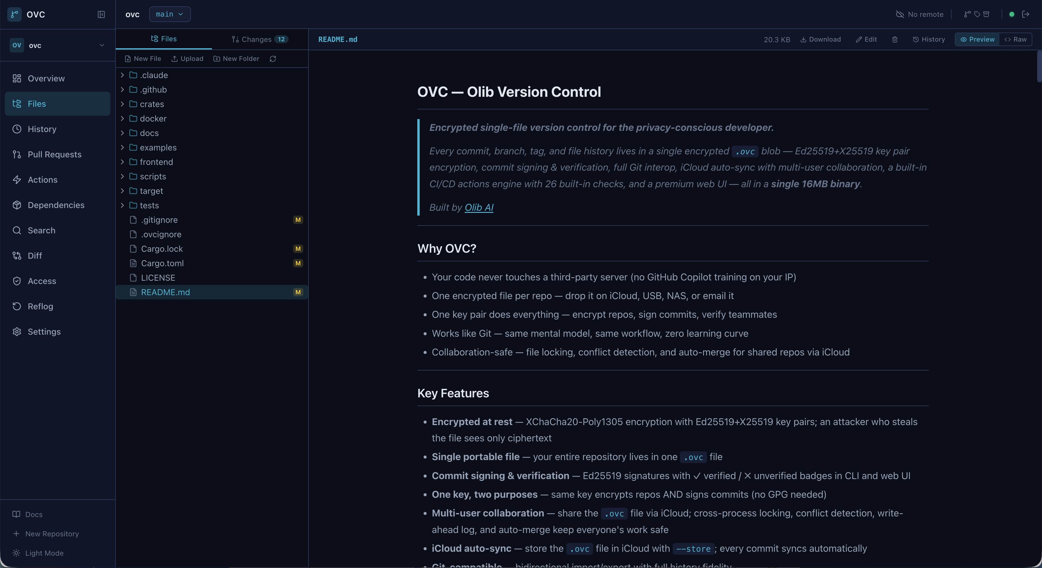Select the Preview view toggle

[x=977, y=39]
